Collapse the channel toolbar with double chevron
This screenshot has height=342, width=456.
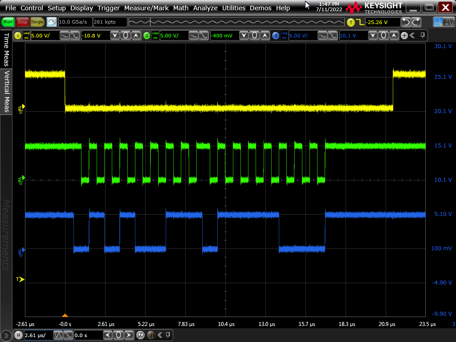[413, 36]
